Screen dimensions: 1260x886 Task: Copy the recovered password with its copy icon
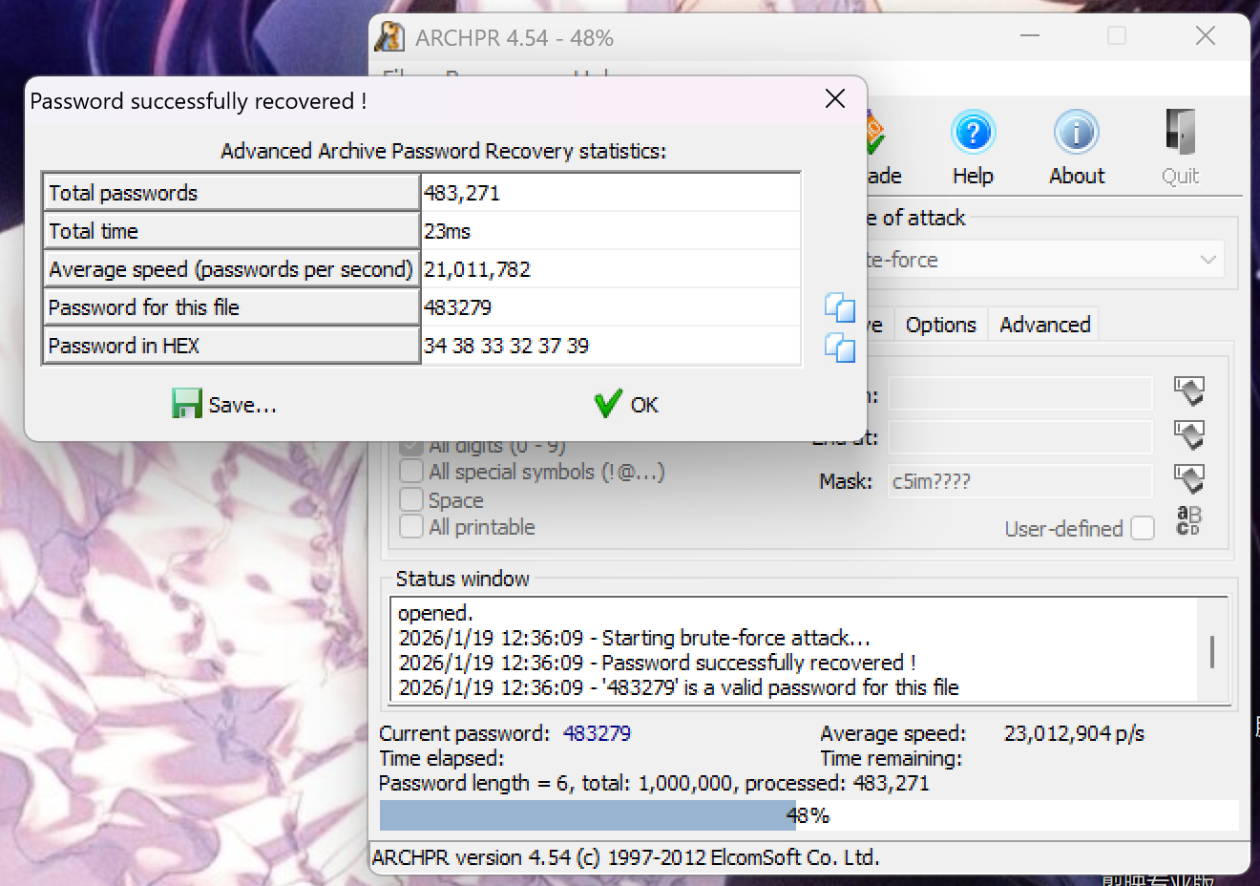pyautogui.click(x=839, y=307)
